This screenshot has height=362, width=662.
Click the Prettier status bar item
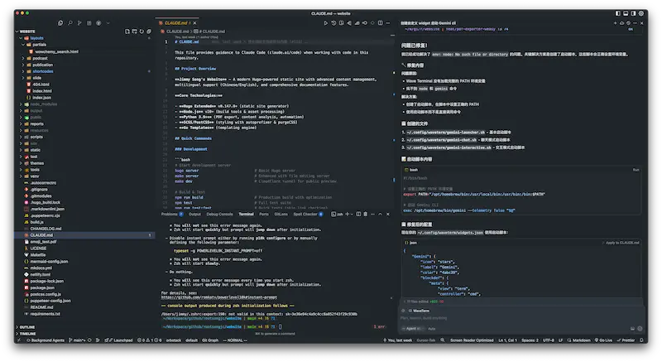[626, 340]
